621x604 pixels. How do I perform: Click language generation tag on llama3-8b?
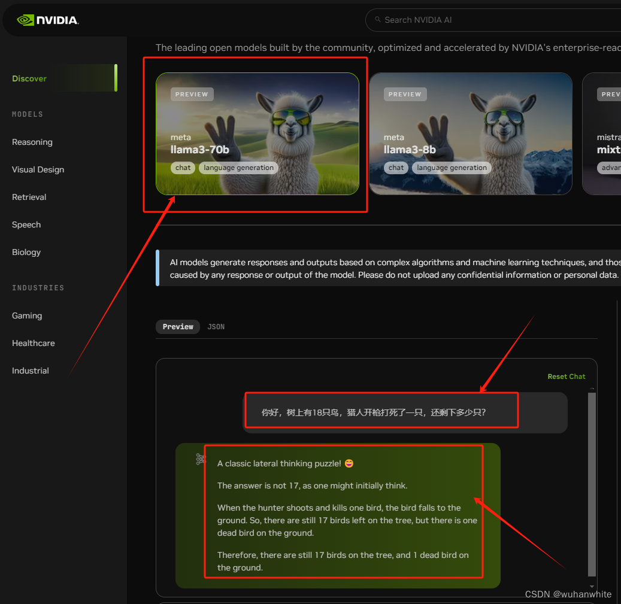[x=452, y=168]
